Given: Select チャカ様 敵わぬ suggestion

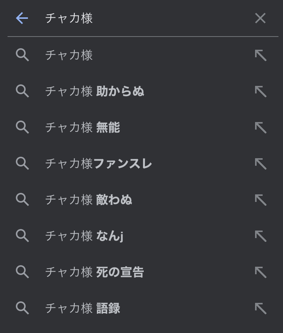Looking at the screenshot, I should pos(89,200).
